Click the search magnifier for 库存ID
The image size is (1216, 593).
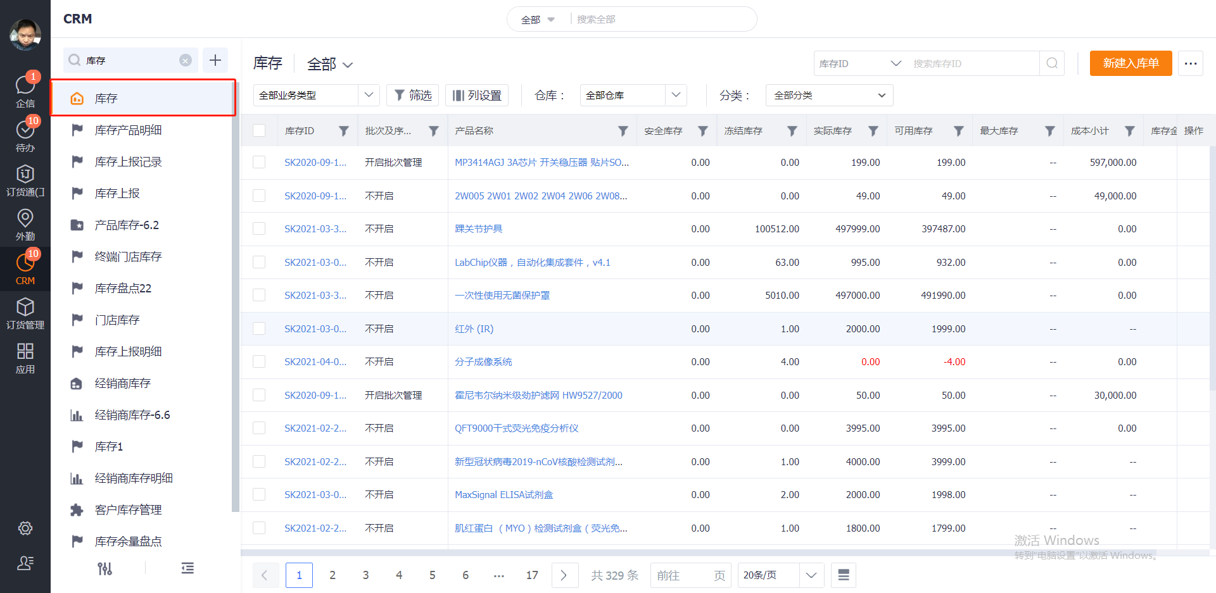(1052, 63)
